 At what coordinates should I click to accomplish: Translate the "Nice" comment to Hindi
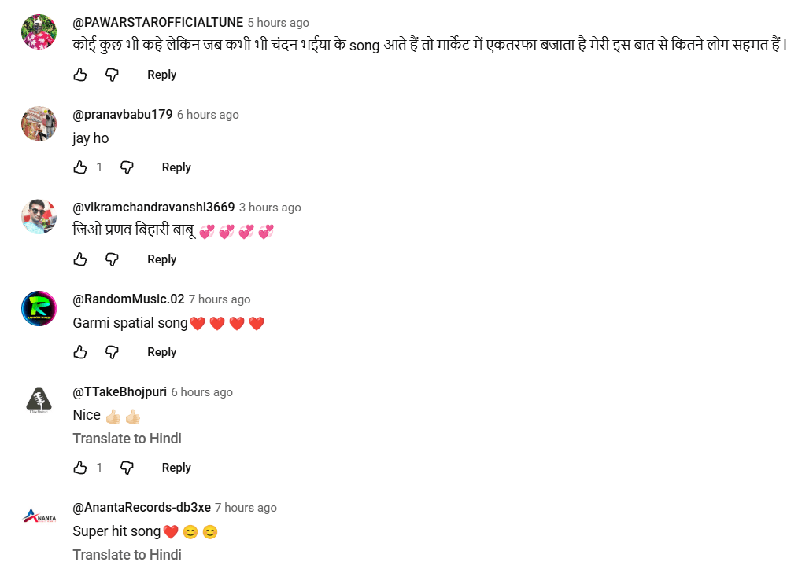127,439
